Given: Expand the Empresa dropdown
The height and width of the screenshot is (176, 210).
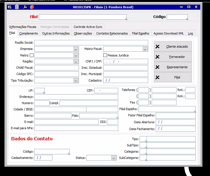Looking at the screenshot, I should tap(76, 49).
